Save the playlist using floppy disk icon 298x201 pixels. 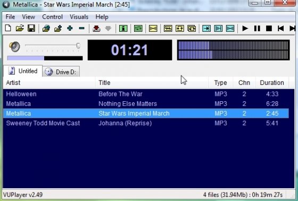pos(31,29)
